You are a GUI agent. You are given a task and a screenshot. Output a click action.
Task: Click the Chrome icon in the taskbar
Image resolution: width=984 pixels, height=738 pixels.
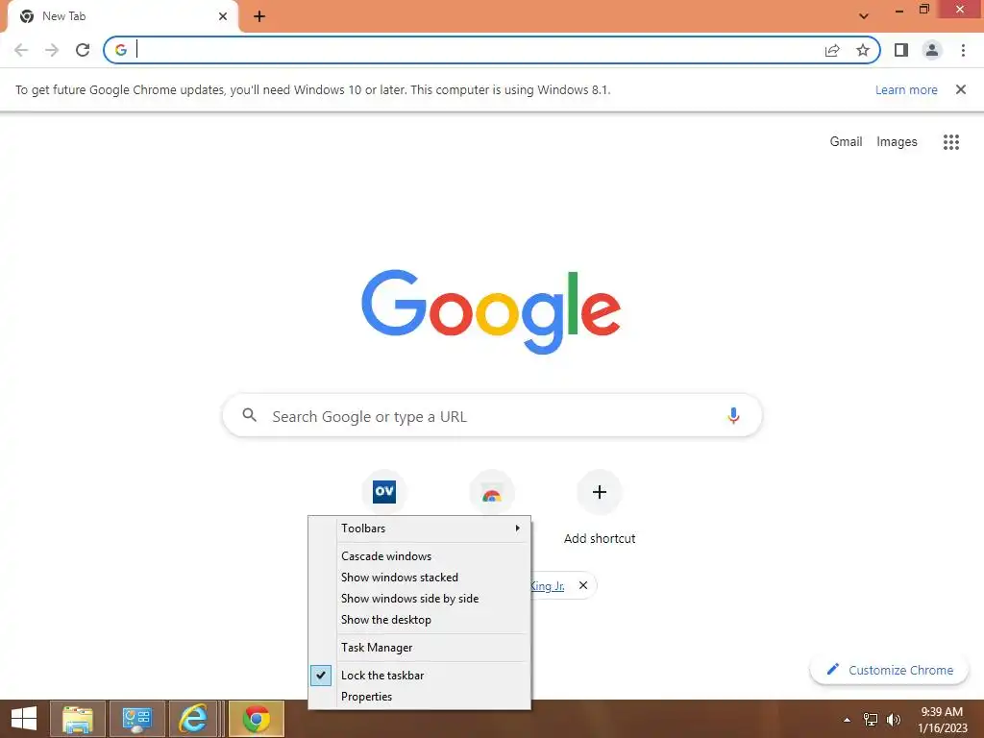coord(257,719)
